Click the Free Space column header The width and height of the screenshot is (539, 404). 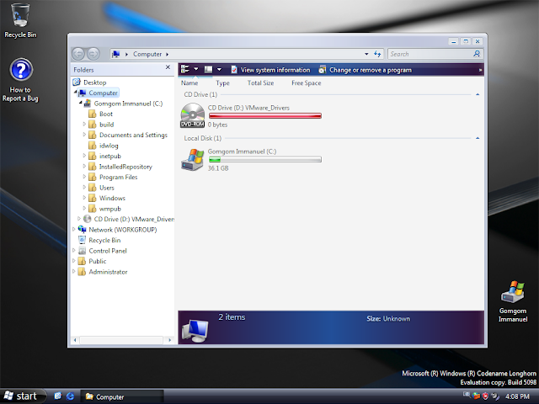click(307, 82)
